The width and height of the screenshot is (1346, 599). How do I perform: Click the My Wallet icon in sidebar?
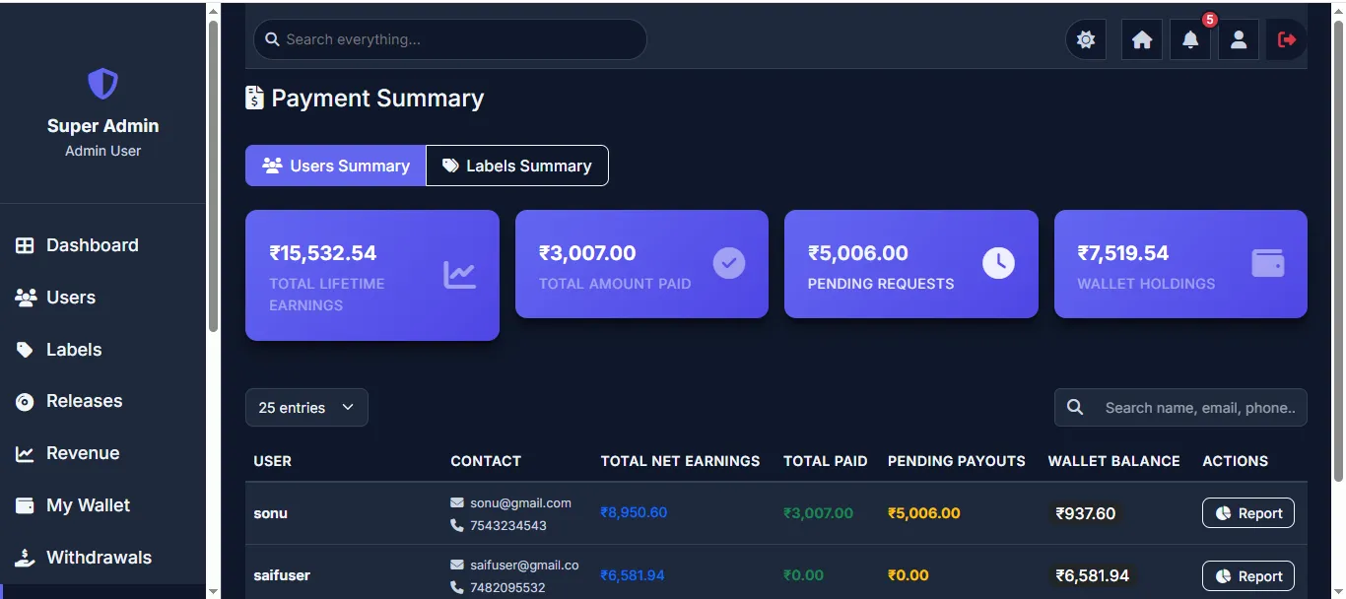(x=25, y=505)
